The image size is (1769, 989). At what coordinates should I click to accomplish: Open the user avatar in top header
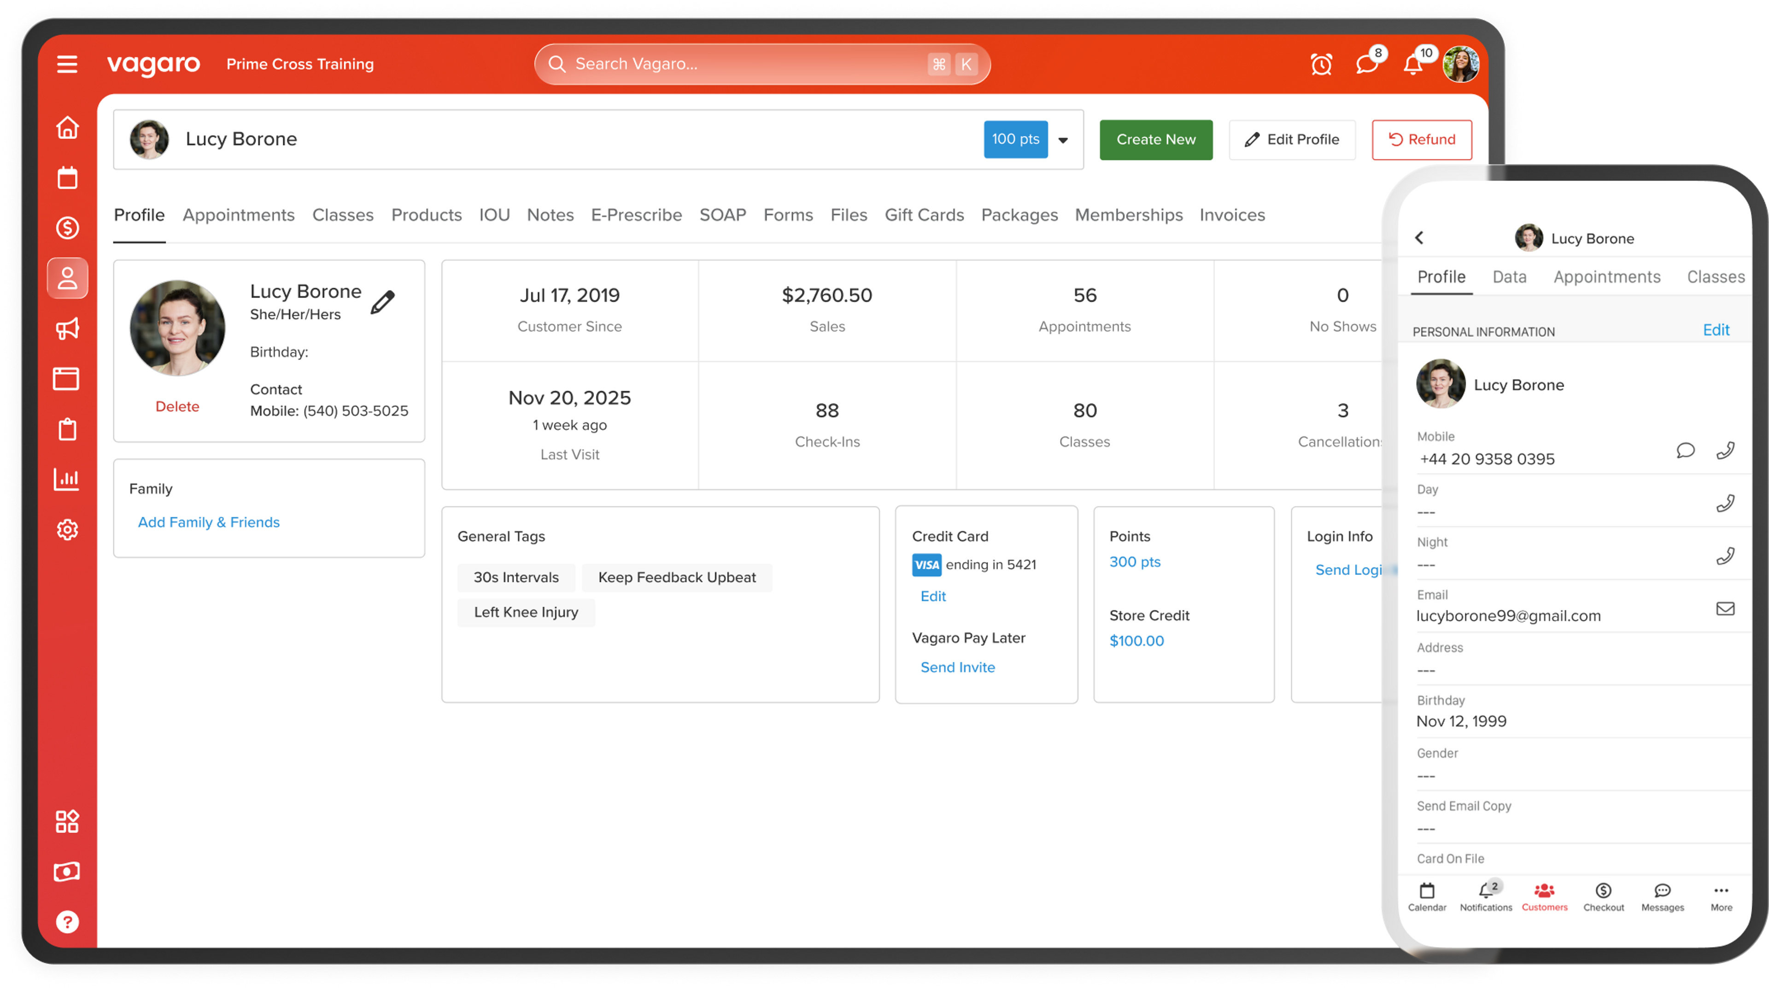pyautogui.click(x=1461, y=64)
